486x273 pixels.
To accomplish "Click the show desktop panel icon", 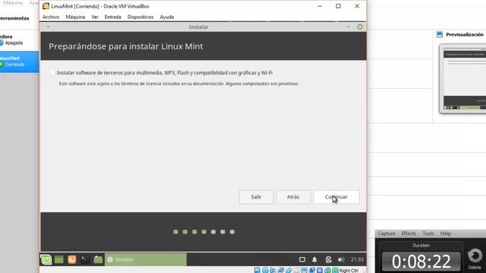I will coord(59,259).
